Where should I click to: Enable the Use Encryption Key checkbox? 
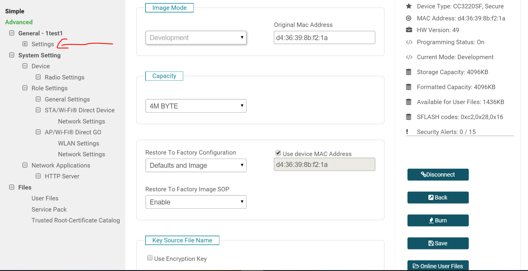150,258
